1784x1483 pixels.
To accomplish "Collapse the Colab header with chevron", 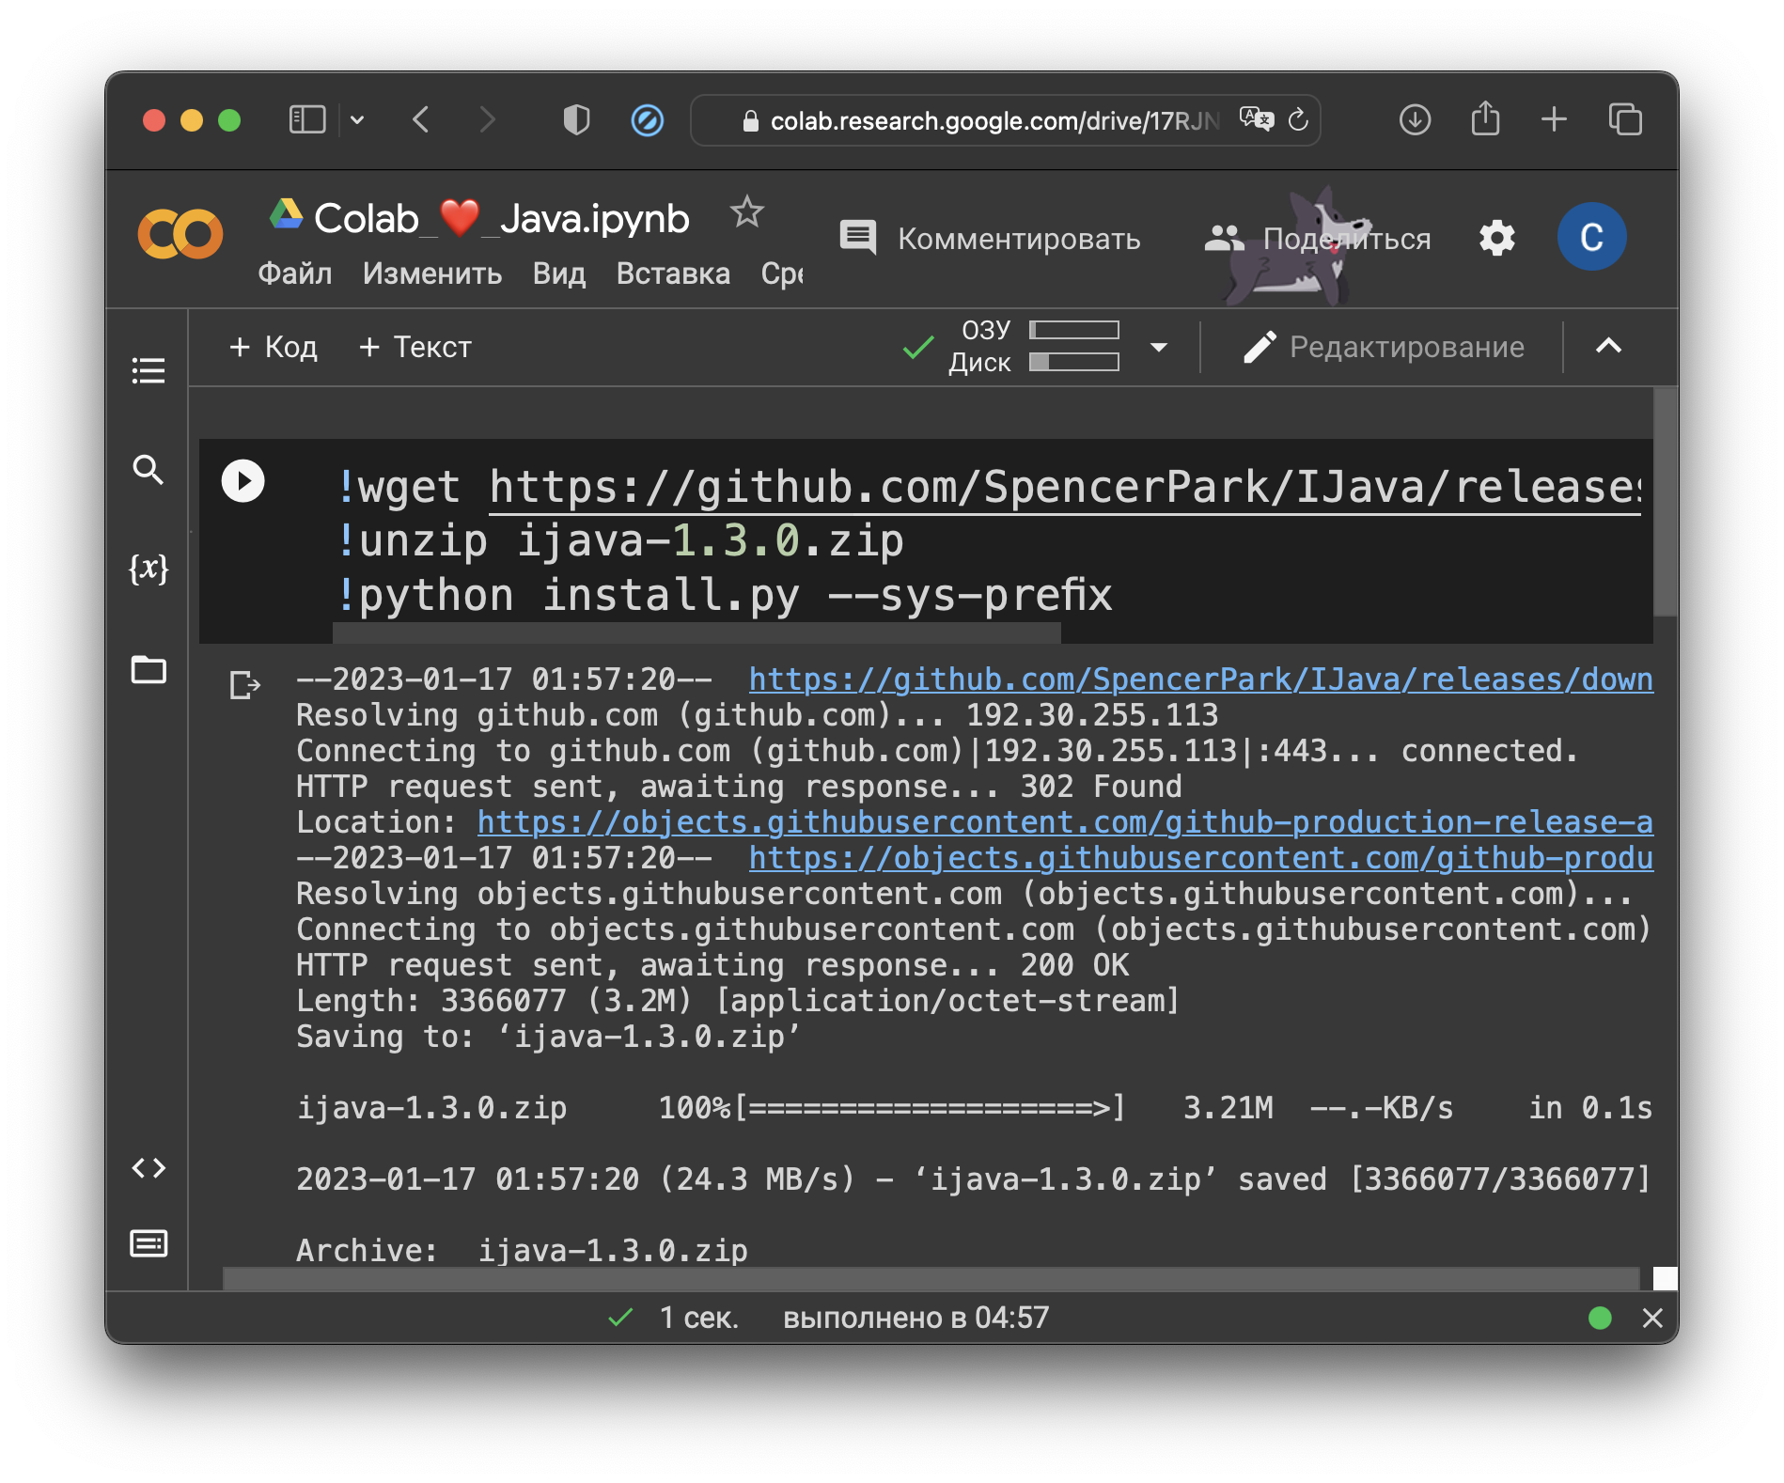I will click(x=1608, y=346).
